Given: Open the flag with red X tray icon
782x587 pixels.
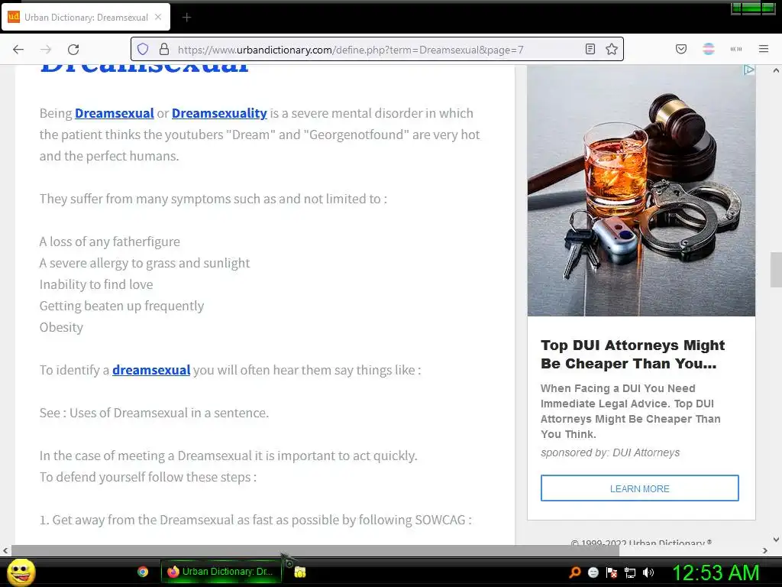Looking at the screenshot, I should (x=612, y=572).
